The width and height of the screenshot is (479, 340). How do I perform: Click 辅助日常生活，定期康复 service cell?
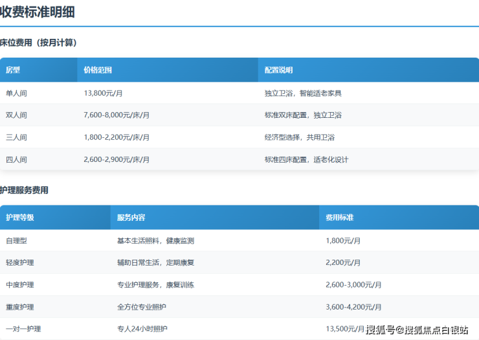(155, 263)
